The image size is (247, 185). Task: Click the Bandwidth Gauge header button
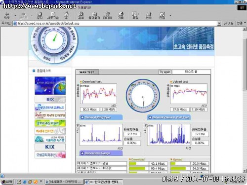[x=101, y=153]
